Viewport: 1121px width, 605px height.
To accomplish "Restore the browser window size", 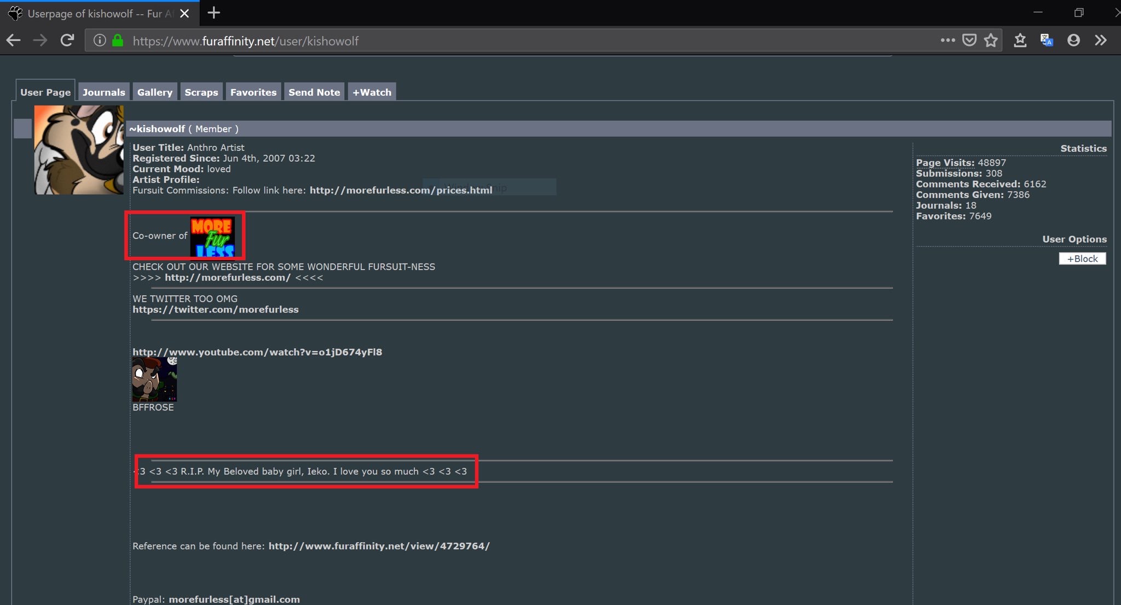I will point(1078,13).
